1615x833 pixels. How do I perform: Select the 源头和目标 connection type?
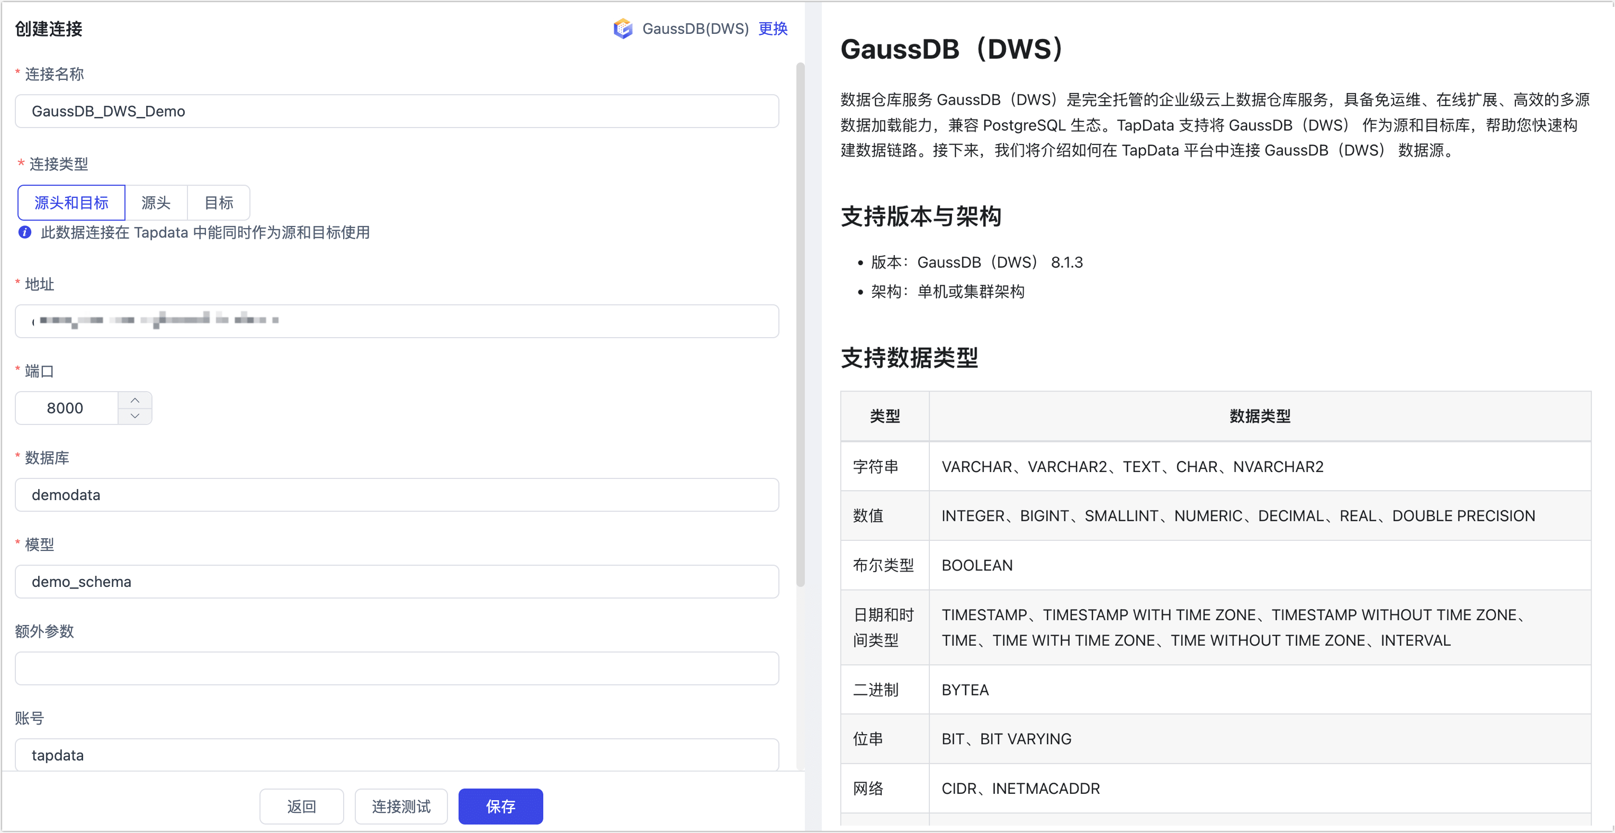[x=71, y=203]
